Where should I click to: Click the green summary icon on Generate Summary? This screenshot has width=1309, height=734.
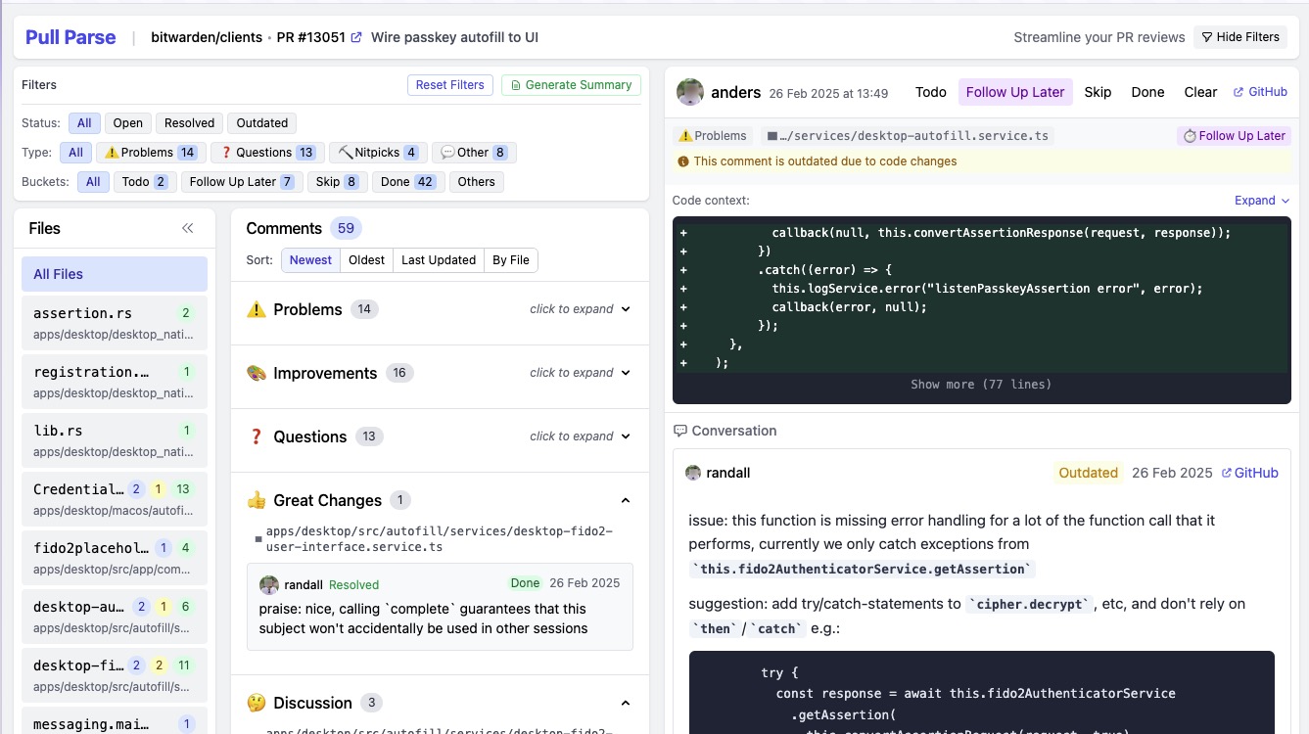[514, 85]
